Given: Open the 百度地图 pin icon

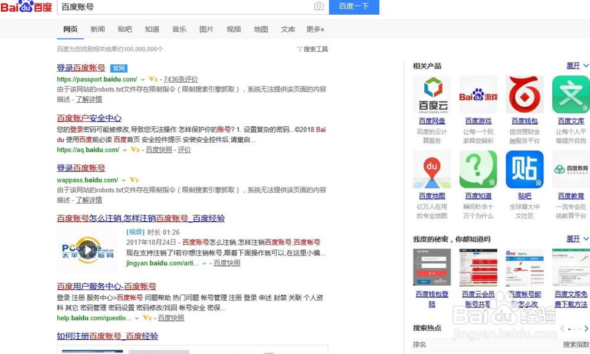Looking at the screenshot, I should [x=432, y=169].
